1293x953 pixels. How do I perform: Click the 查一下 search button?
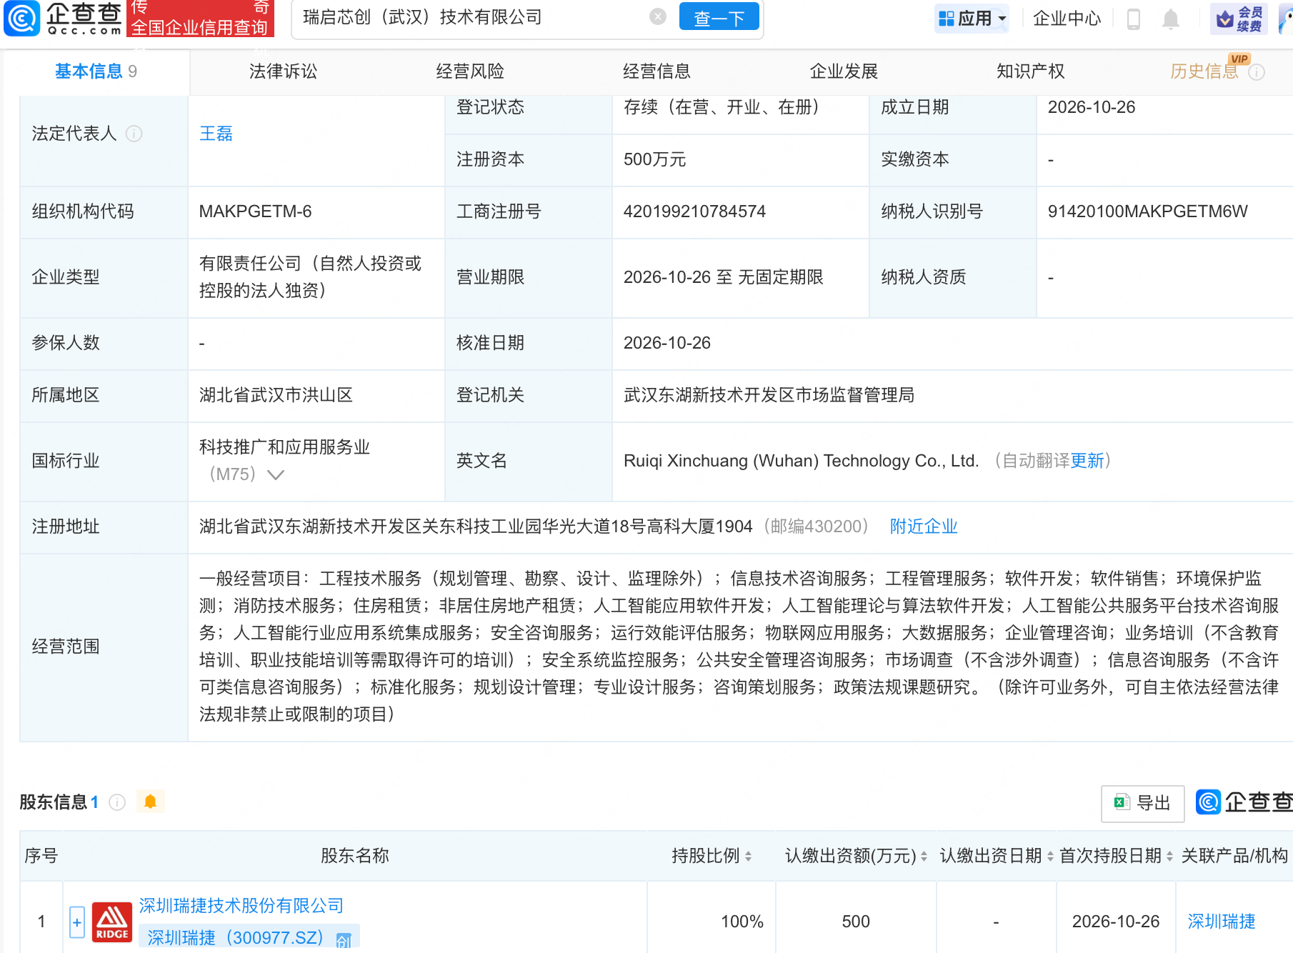[719, 18]
